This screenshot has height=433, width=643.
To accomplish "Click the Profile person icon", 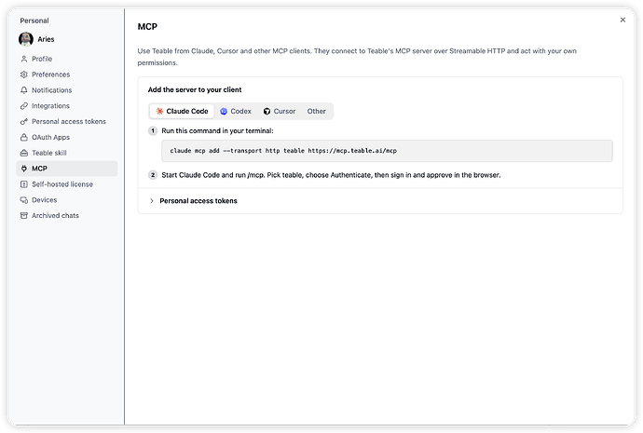I will (24, 59).
